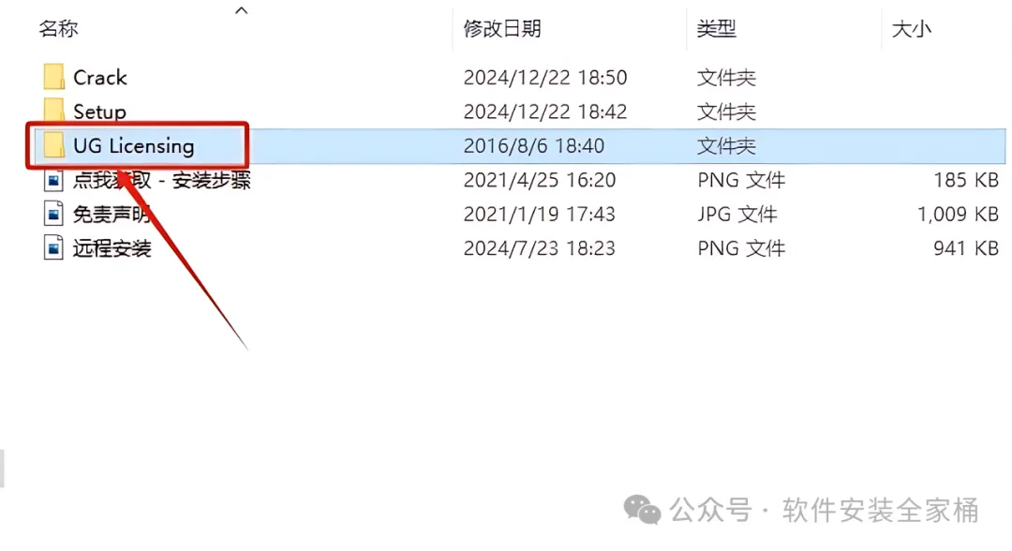Select the Setup folder icon
Screen dimensions: 1012x551
pos(53,111)
